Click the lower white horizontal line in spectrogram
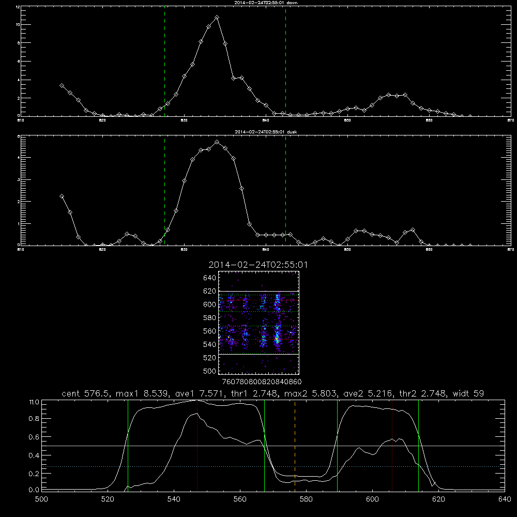 point(259,355)
